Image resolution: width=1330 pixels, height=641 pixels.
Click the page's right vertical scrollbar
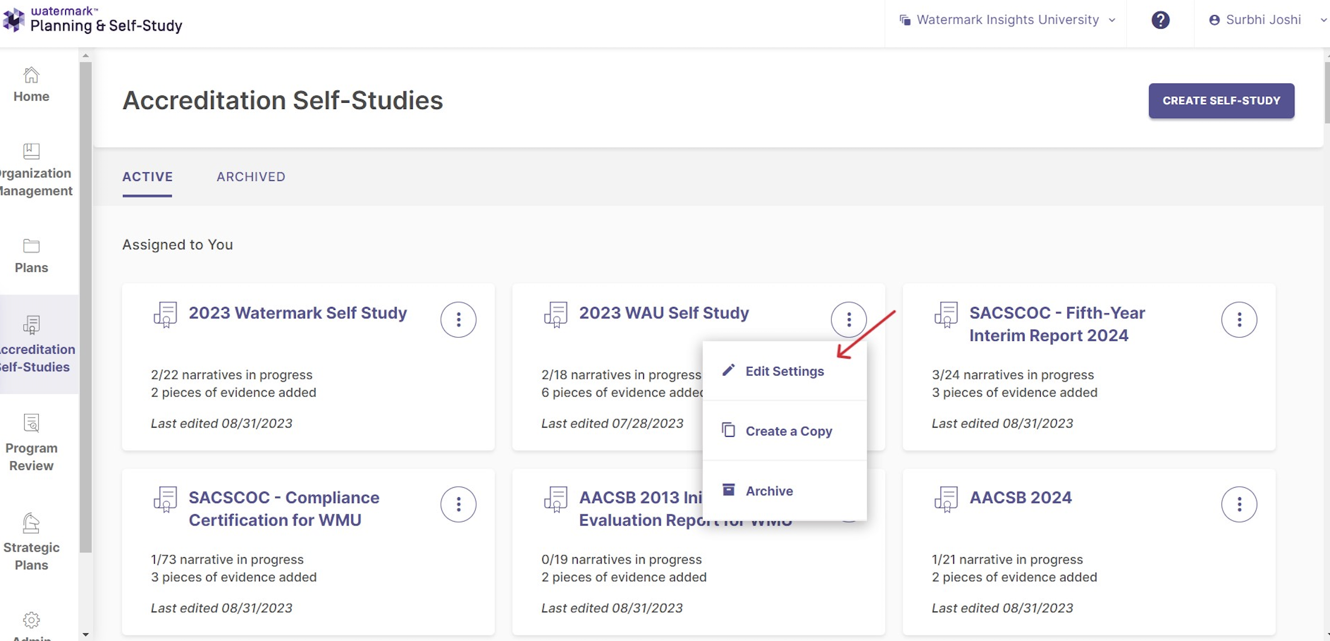(1327, 93)
